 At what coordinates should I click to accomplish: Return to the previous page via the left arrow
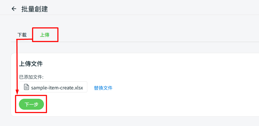14,9
